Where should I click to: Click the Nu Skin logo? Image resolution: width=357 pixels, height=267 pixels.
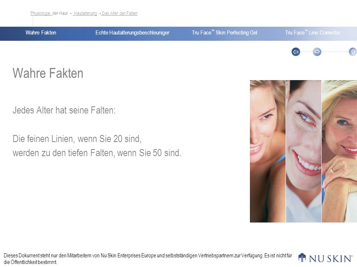[x=325, y=258]
